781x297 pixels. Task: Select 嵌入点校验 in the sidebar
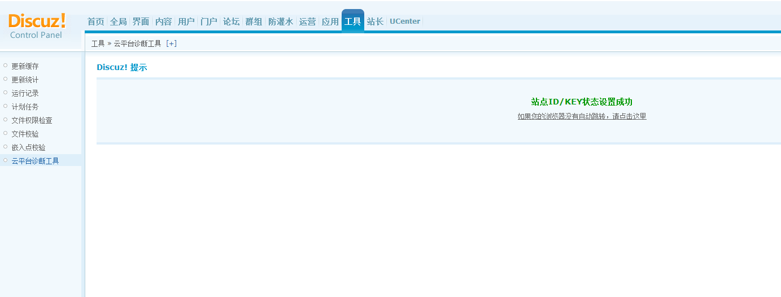tap(29, 147)
